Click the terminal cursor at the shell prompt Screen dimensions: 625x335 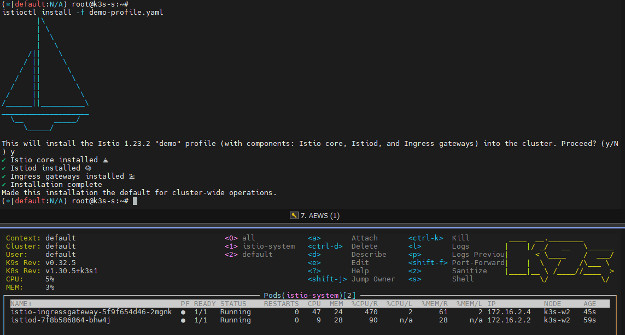click(x=135, y=201)
